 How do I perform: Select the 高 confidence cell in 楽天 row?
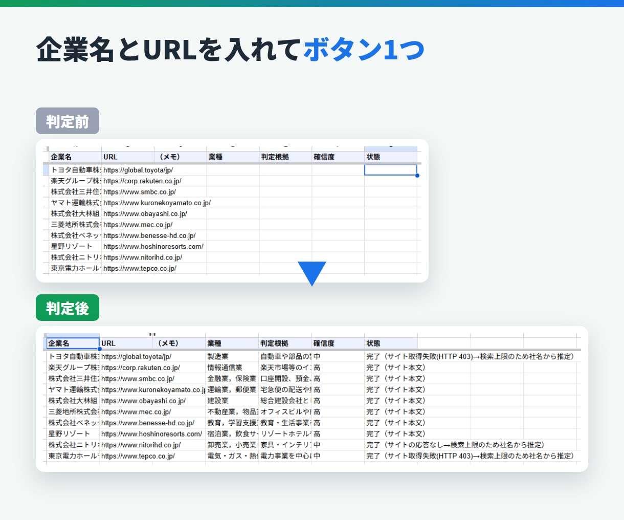pyautogui.click(x=338, y=367)
